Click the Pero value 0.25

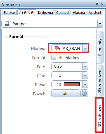click(58, 66)
